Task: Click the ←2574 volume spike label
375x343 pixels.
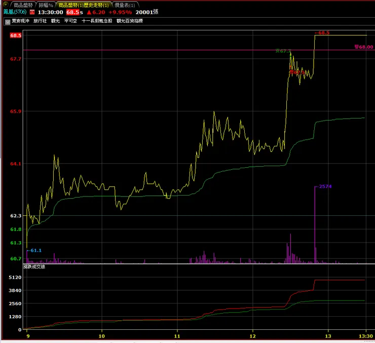Action: (323, 186)
